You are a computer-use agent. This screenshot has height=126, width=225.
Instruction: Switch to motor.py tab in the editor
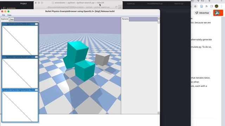[x=131, y=3]
